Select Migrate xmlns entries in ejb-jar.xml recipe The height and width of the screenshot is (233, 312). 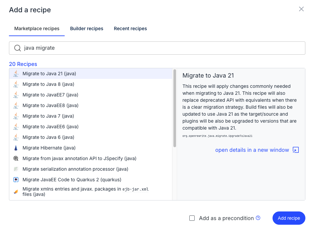point(91,192)
